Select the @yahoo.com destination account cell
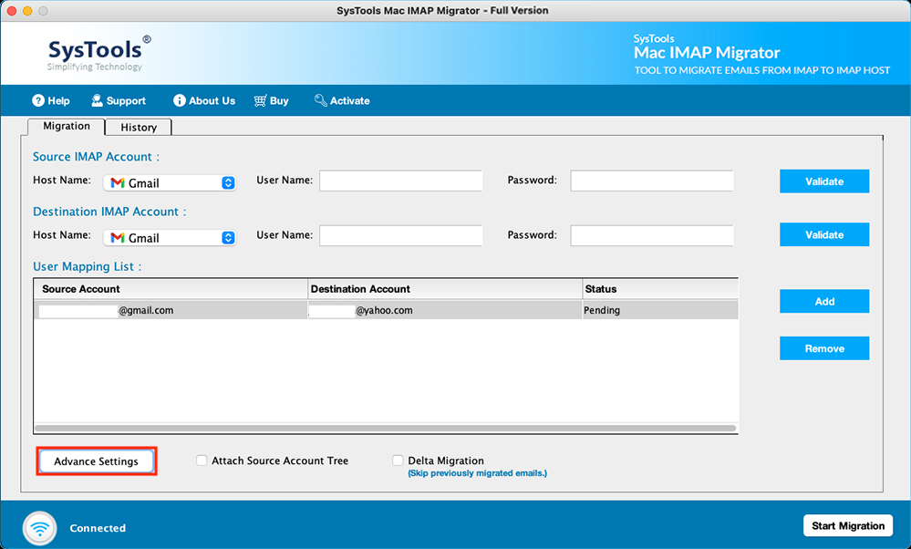Image resolution: width=911 pixels, height=549 pixels. coord(444,310)
